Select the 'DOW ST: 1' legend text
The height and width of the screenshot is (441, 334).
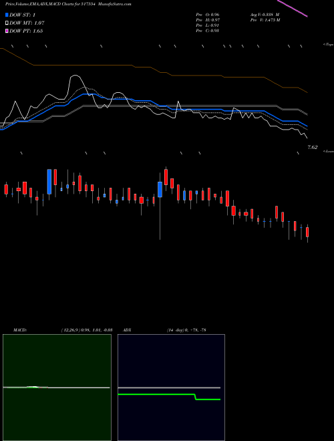click(x=22, y=15)
